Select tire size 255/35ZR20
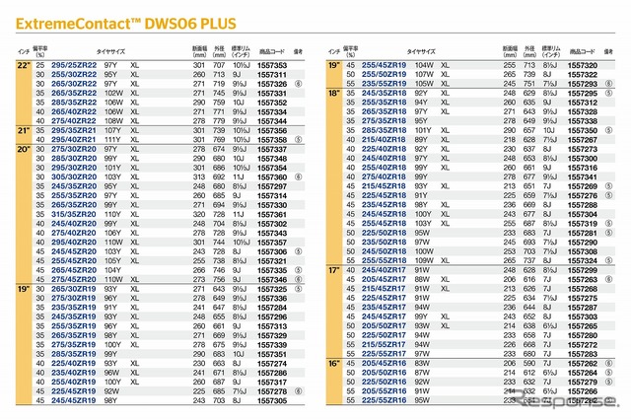Viewport: 631px width, 420px height. point(74,195)
